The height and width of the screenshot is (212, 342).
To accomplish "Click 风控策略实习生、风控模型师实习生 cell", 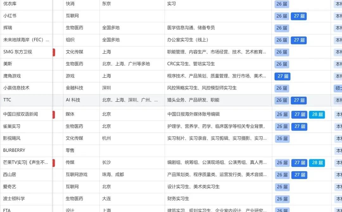I will coord(202,88).
